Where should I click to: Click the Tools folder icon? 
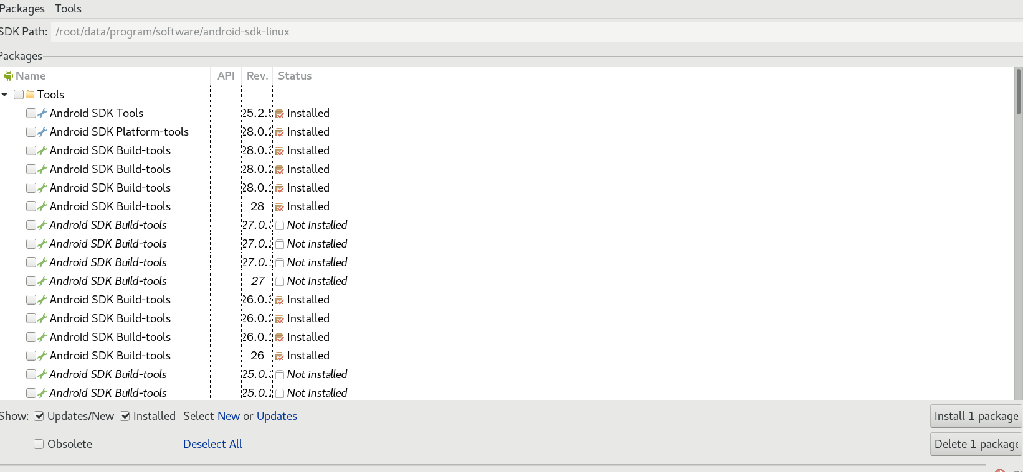coord(30,95)
